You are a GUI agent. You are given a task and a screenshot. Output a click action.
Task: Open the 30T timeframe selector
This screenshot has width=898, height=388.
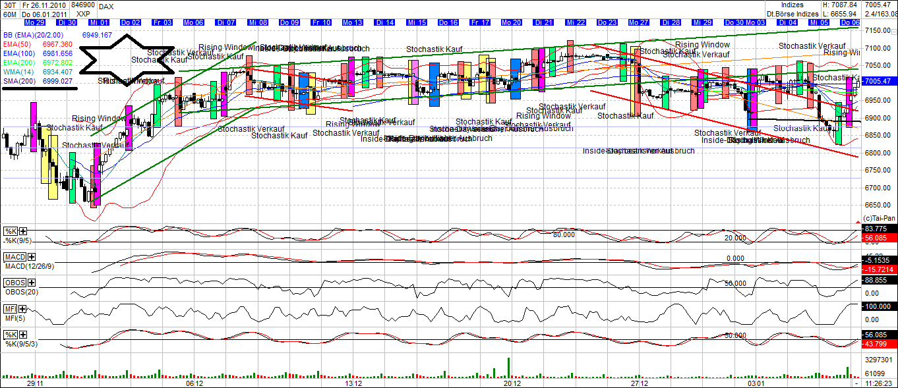pyautogui.click(x=9, y=6)
